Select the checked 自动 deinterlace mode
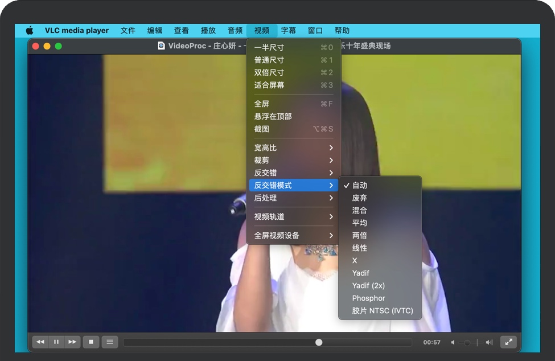The width and height of the screenshot is (555, 361). pos(360,185)
